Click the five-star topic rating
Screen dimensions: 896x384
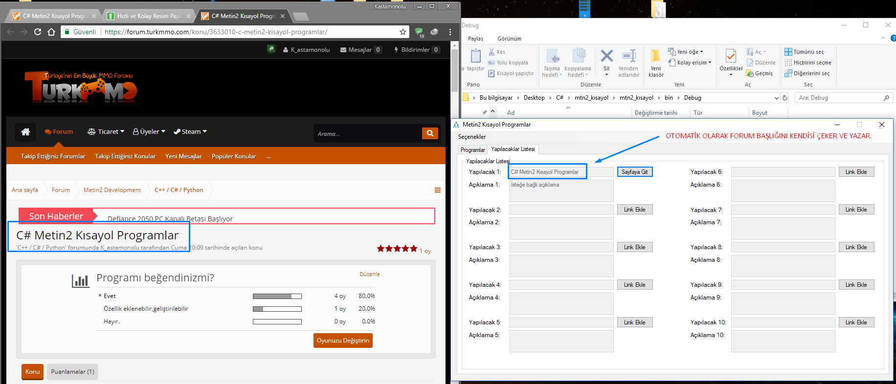tap(397, 249)
